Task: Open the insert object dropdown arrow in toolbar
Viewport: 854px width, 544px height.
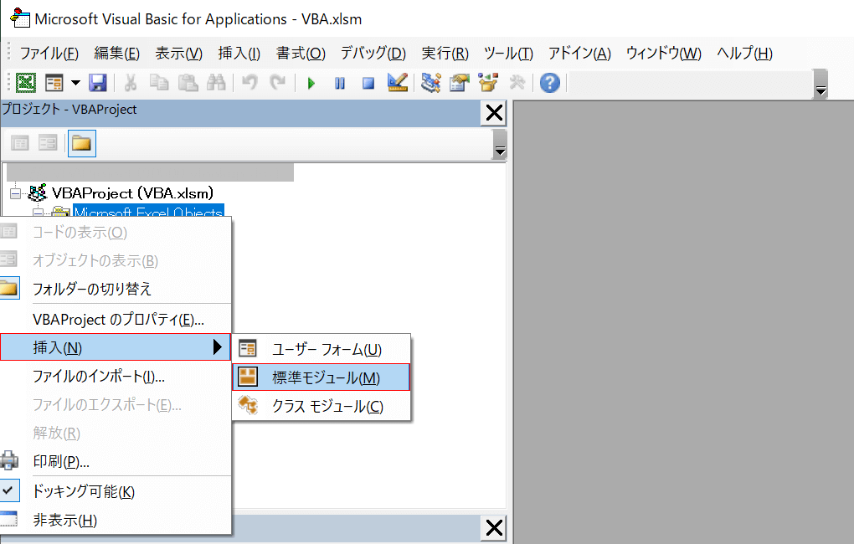Action: (x=75, y=83)
